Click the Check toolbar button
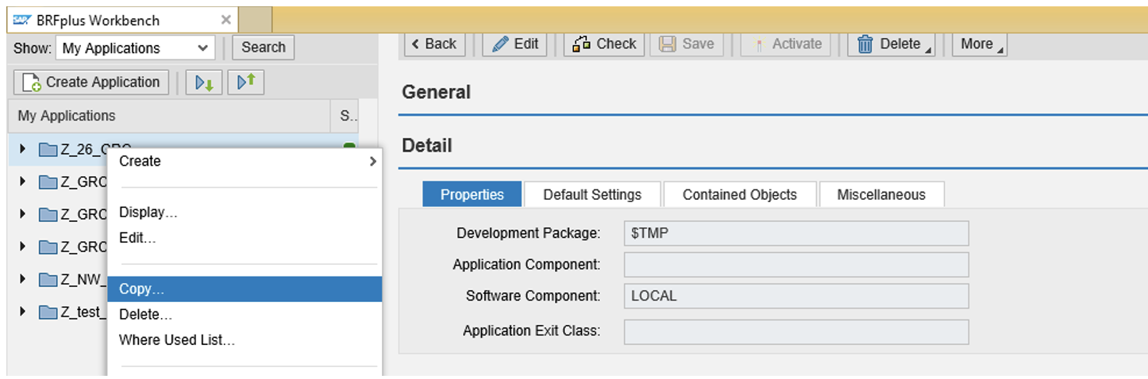1148x379 pixels. [604, 44]
